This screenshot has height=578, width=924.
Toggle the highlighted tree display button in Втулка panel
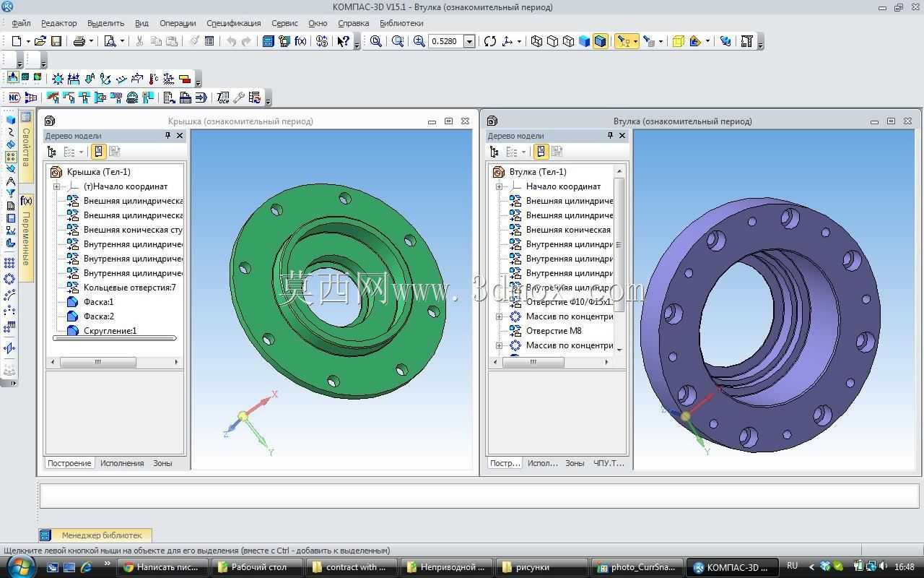tap(541, 152)
